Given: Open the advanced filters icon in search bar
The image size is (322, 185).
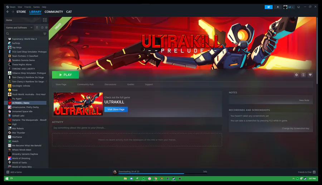Looking at the screenshot, I should coord(45,34).
